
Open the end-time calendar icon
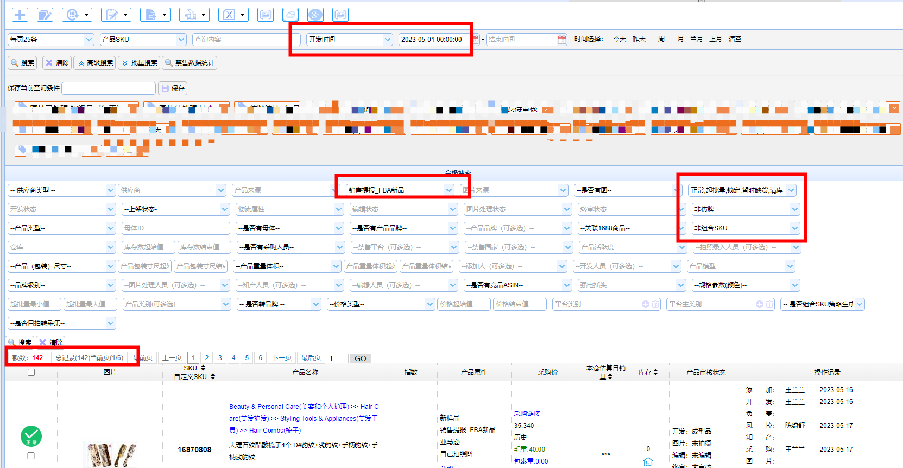[x=562, y=39]
